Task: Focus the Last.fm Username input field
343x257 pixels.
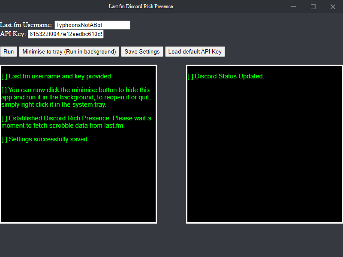Action: (92, 25)
